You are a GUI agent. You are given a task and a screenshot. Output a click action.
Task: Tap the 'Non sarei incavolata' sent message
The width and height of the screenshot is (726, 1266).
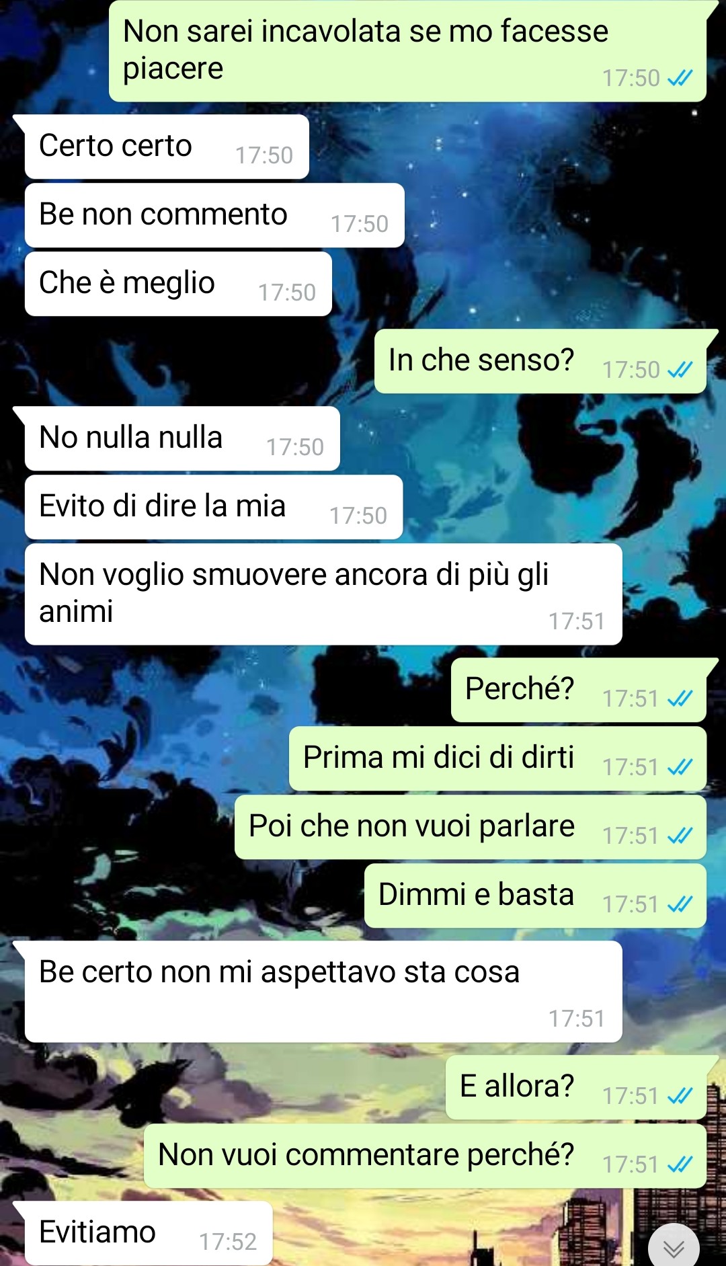pos(407,51)
